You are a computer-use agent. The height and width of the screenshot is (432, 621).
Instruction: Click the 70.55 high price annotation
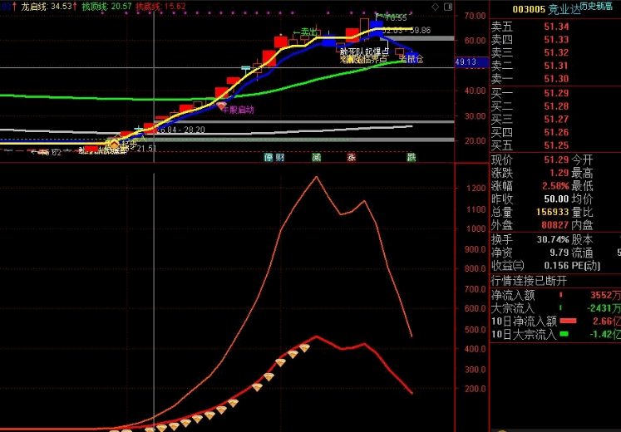(x=396, y=17)
